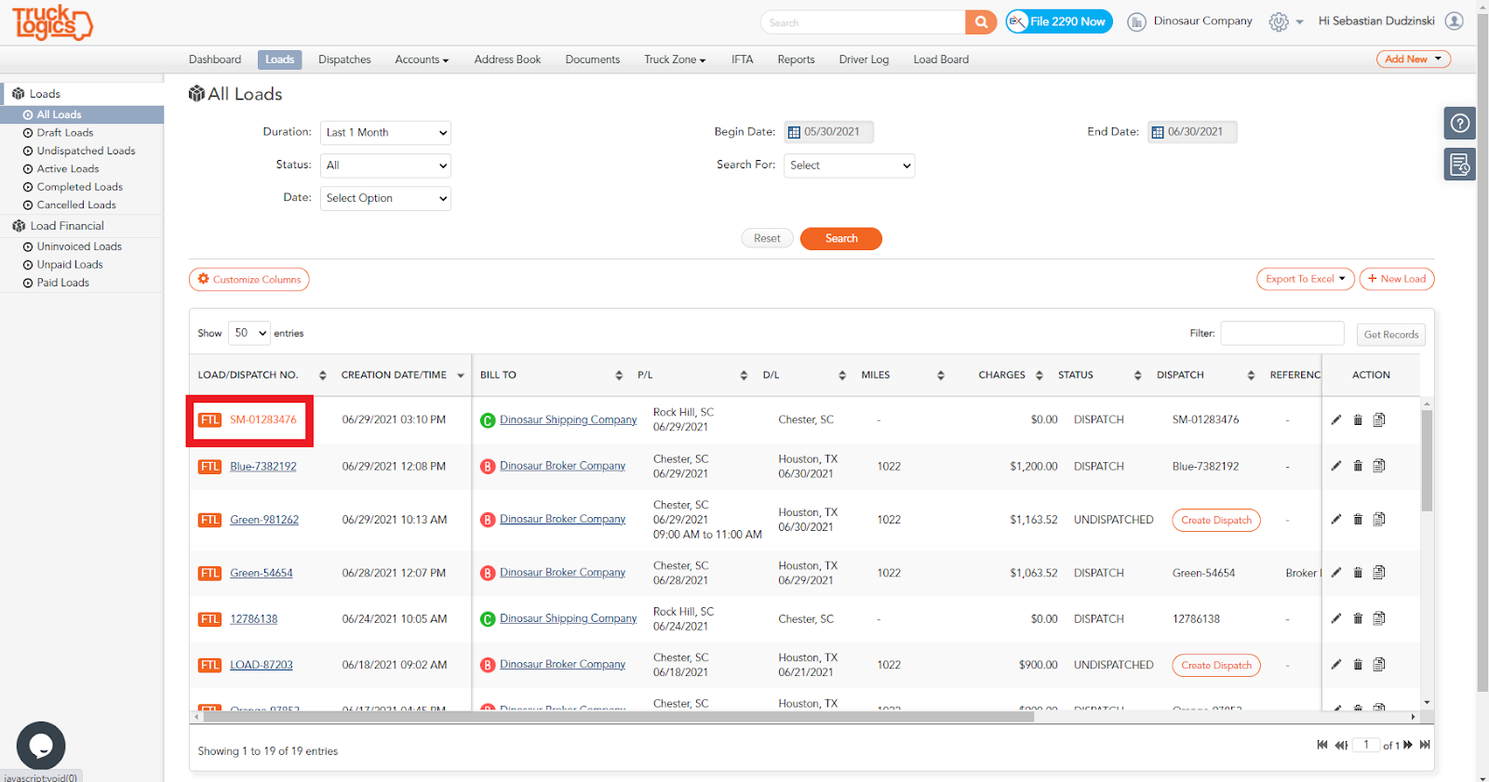Image resolution: width=1489 pixels, height=782 pixels.
Task: Open the Address Book tab
Action: 507,60
